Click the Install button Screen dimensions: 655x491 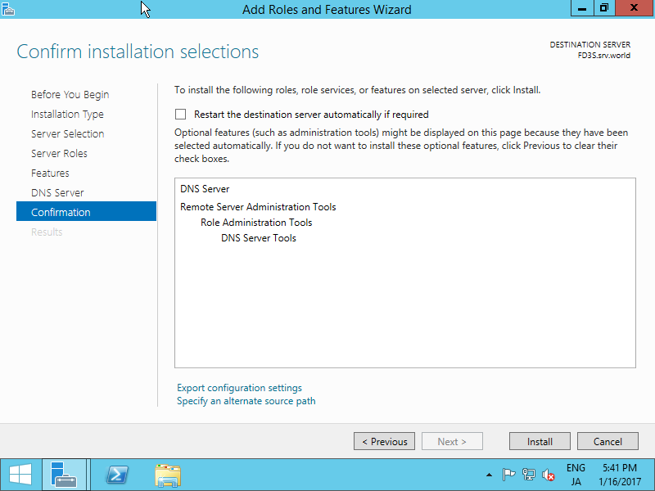[540, 441]
